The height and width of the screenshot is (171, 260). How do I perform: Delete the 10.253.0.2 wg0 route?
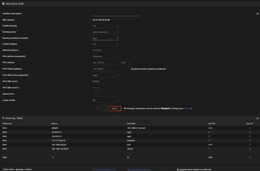[250, 132]
